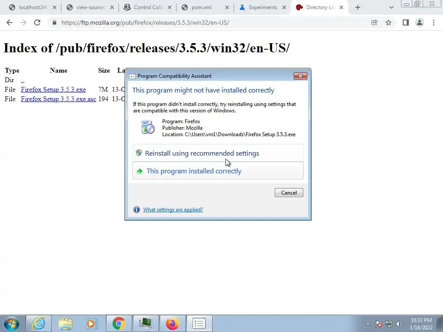This screenshot has width=443, height=332.
Task: Open the parent directory '..' link
Action: tap(22, 80)
